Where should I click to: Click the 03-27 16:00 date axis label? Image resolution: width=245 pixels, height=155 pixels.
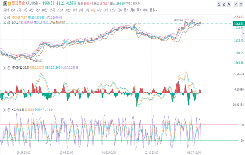(194, 153)
